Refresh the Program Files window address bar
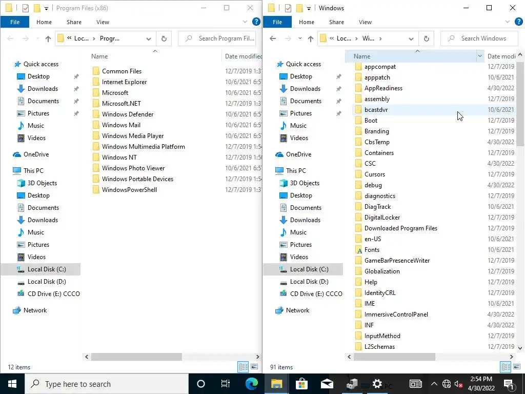The height and width of the screenshot is (394, 525). [x=164, y=38]
